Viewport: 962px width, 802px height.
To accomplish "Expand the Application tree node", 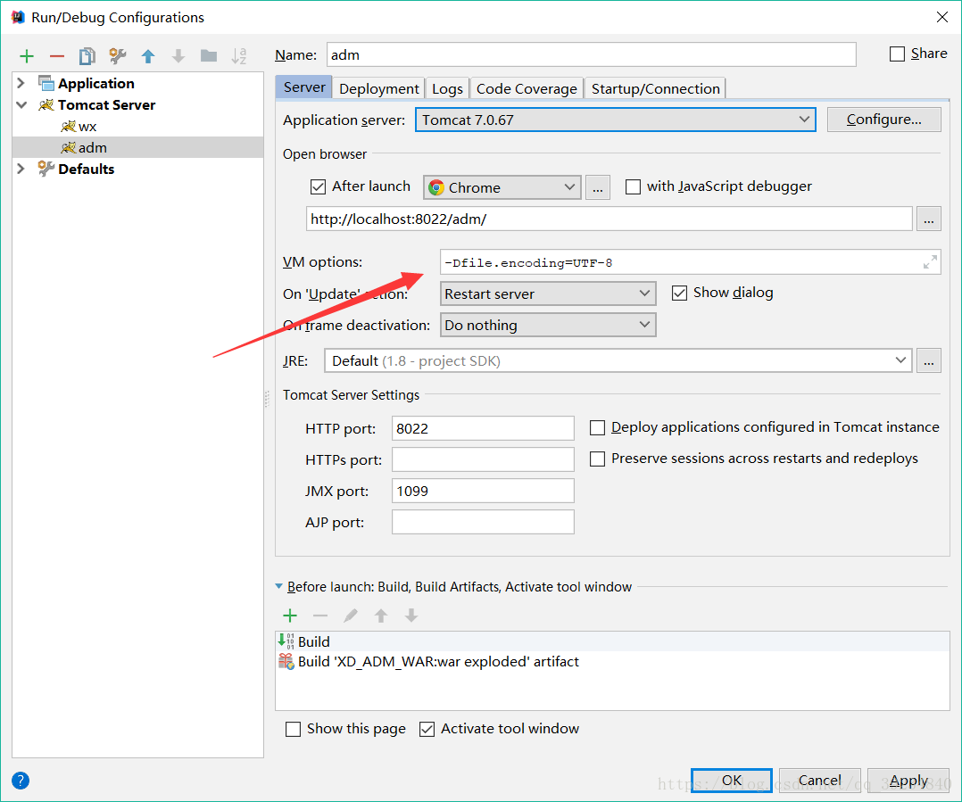I will tap(21, 83).
